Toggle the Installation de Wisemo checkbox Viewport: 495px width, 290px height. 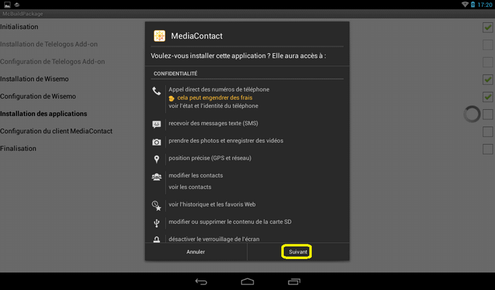[487, 79]
